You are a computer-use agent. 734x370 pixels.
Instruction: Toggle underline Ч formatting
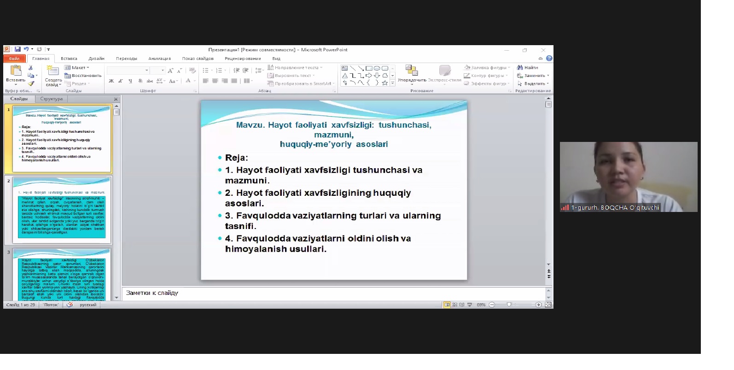click(130, 81)
